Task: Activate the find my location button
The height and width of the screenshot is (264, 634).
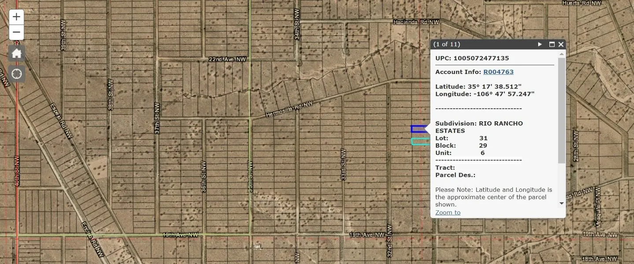Action: (x=16, y=74)
